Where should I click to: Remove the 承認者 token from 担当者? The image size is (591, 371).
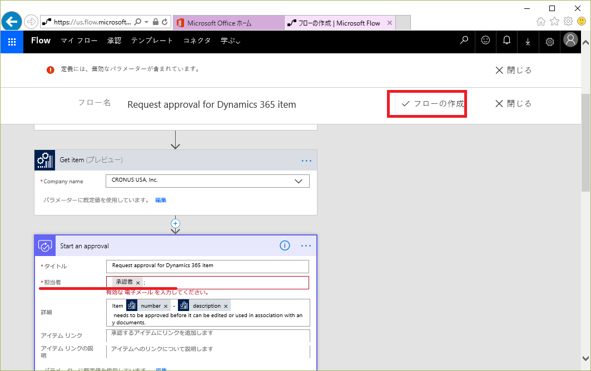click(x=138, y=283)
